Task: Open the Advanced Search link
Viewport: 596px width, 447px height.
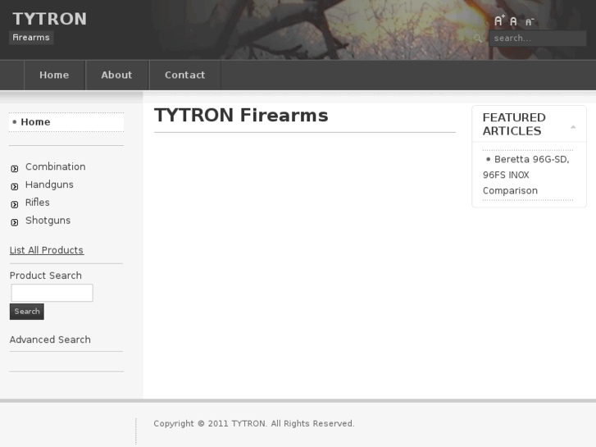Action: point(50,340)
